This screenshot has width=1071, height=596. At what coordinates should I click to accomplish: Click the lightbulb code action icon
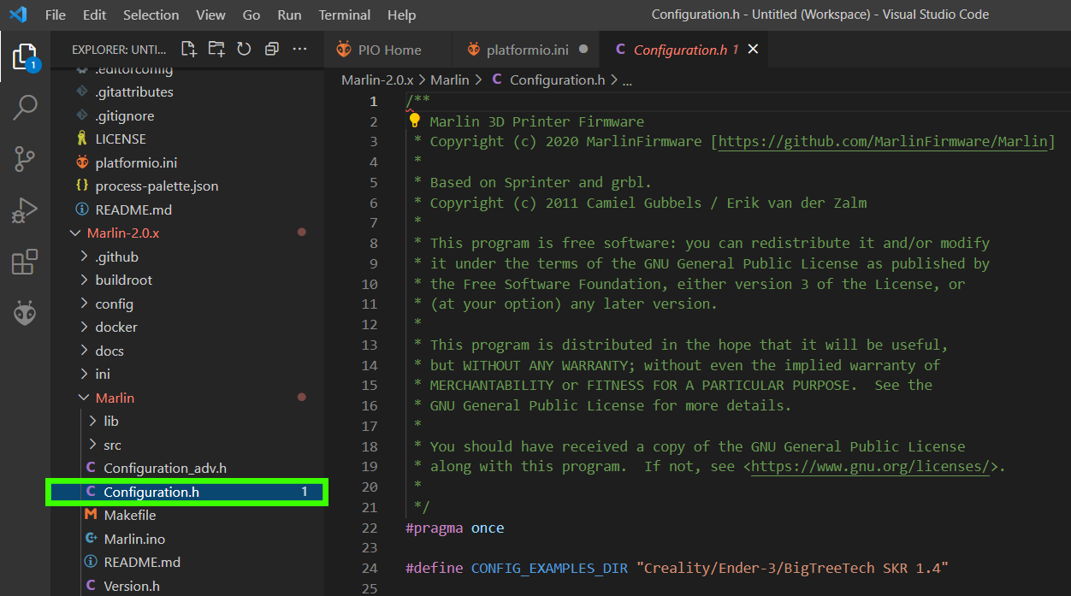point(416,121)
